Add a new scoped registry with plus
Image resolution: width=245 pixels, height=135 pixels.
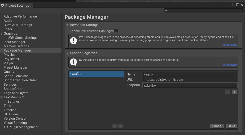(x=120, y=126)
